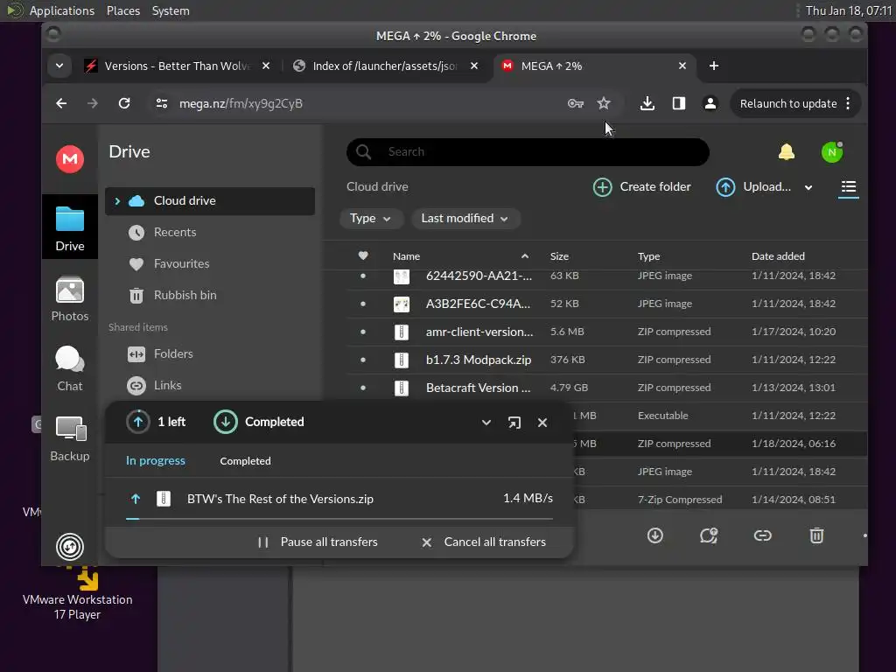Viewport: 896px width, 672px height.
Task: Click the MEGA logo icon
Action: point(70,159)
